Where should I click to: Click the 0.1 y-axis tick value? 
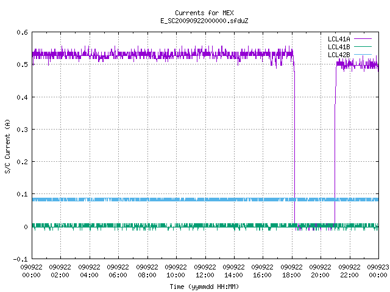(22, 194)
